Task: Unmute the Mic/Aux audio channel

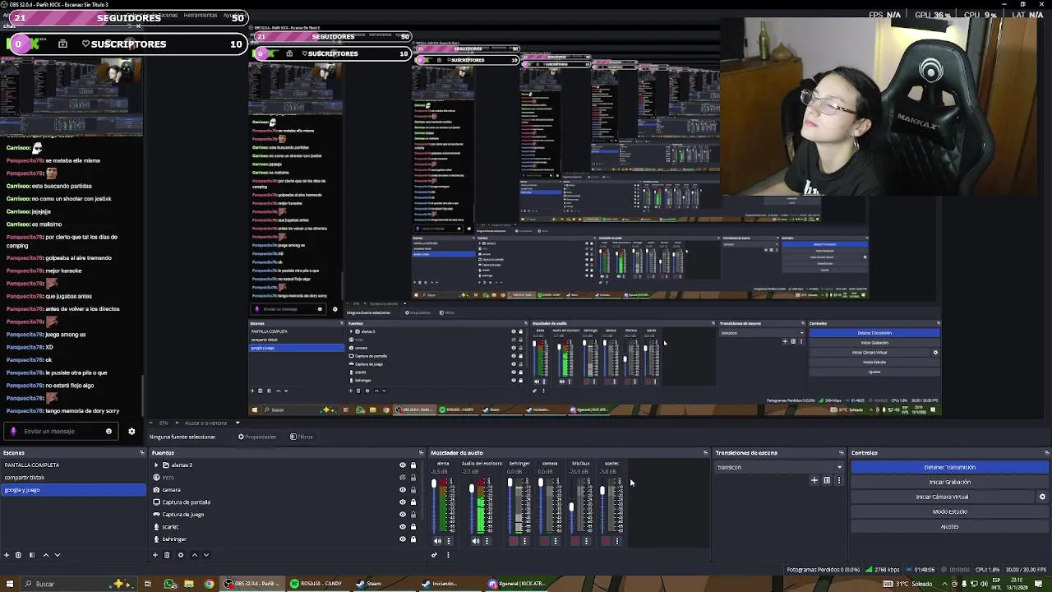Action: [x=575, y=541]
